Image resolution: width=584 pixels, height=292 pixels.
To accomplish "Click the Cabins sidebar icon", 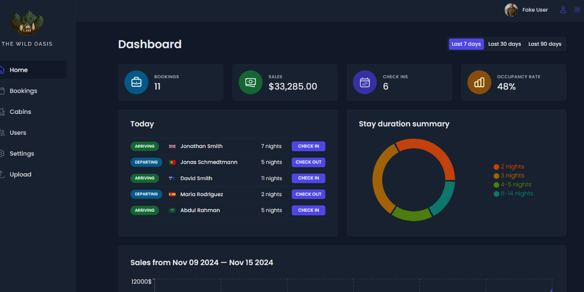I will pos(2,112).
